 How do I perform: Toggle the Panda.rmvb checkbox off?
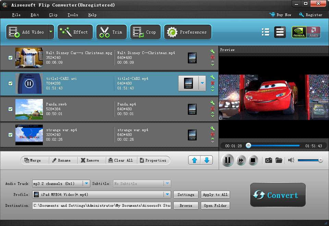[10, 109]
